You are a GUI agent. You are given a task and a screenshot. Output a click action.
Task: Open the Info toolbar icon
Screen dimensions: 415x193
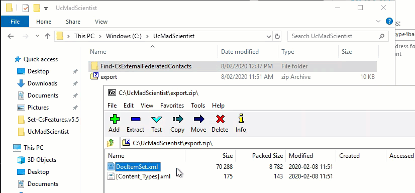(x=241, y=119)
